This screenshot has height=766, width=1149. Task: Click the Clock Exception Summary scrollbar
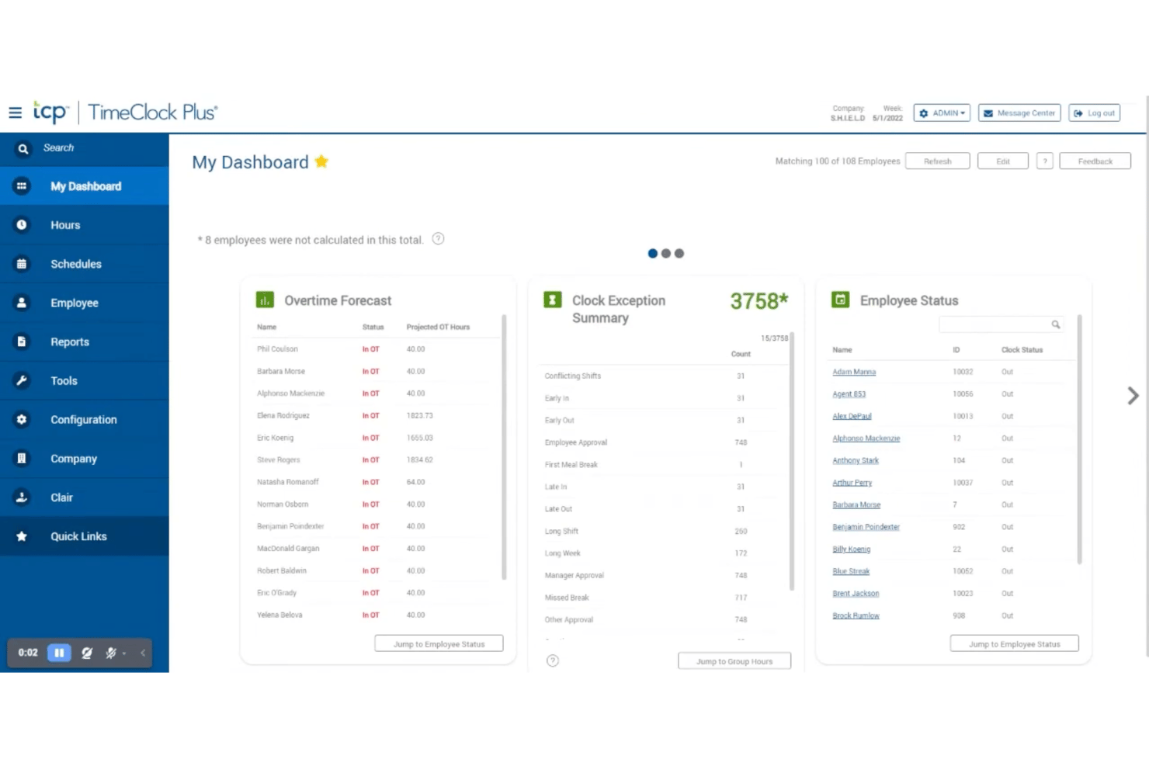click(792, 461)
